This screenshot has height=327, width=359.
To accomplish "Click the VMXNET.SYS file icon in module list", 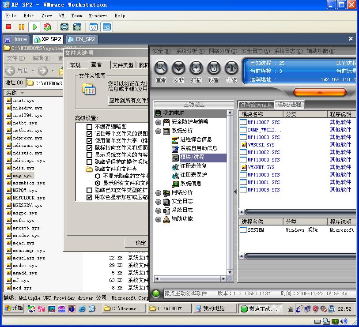I will (x=244, y=167).
